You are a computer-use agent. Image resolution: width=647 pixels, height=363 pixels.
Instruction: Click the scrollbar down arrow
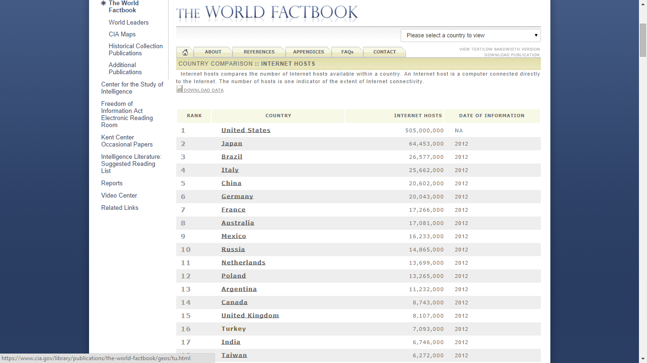click(643, 359)
